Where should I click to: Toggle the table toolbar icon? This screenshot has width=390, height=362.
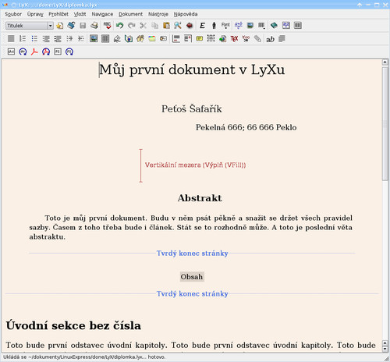(x=298, y=26)
